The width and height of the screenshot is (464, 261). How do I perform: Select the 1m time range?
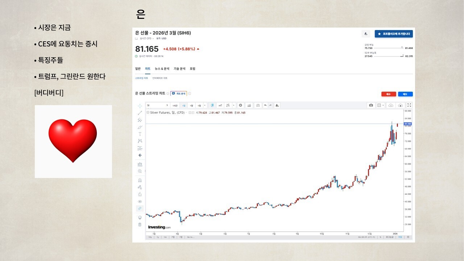pyautogui.click(x=165, y=237)
